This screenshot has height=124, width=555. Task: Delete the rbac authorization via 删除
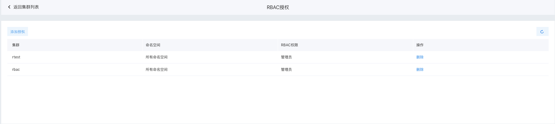420,70
